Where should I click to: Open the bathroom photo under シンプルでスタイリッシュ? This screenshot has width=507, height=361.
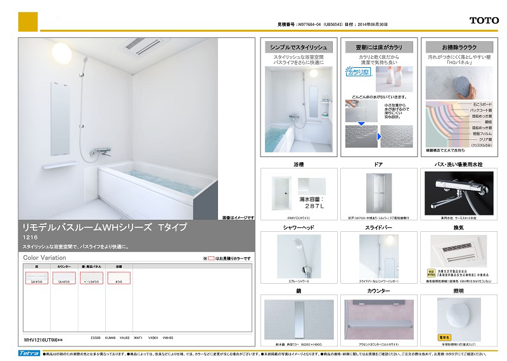pyautogui.click(x=298, y=109)
